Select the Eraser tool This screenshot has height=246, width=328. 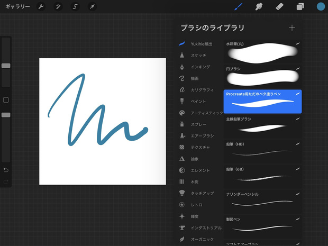tap(279, 7)
